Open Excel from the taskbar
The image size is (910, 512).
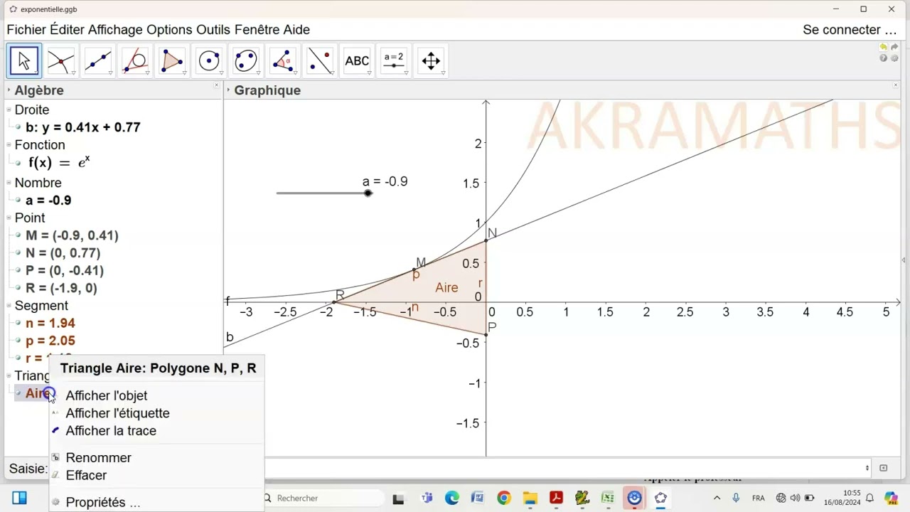point(608,498)
